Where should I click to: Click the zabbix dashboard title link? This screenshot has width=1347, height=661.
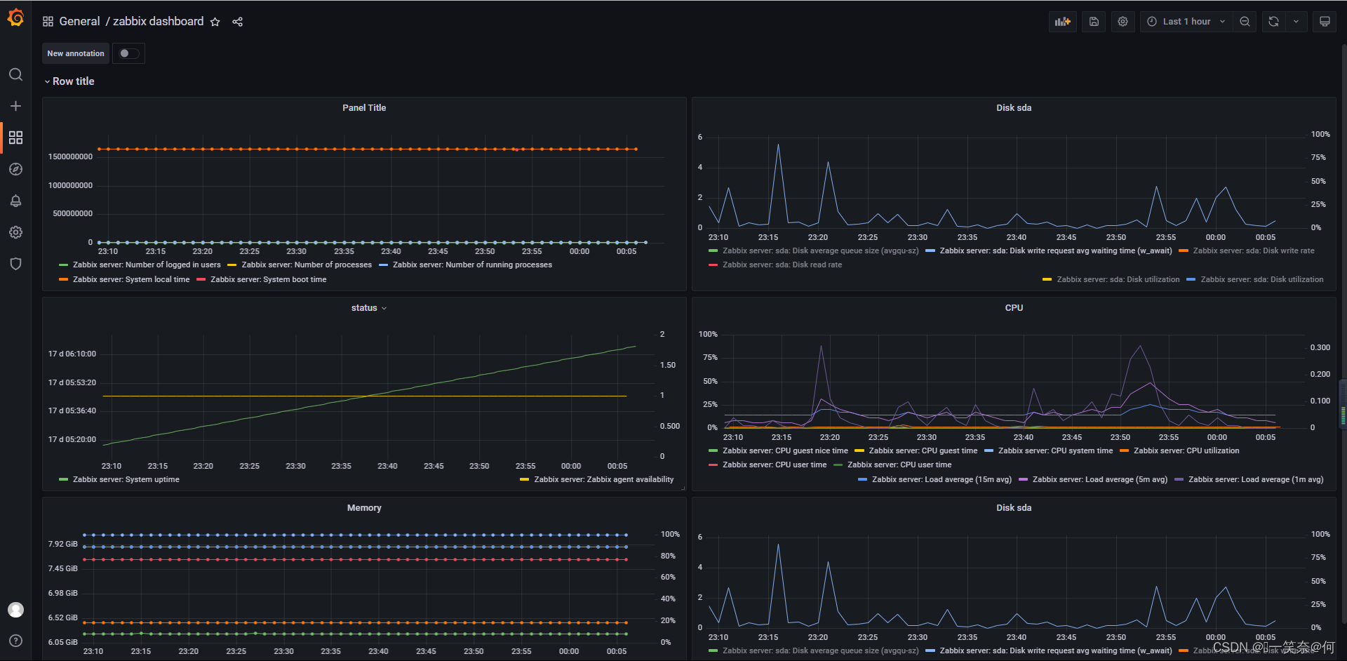click(x=159, y=22)
